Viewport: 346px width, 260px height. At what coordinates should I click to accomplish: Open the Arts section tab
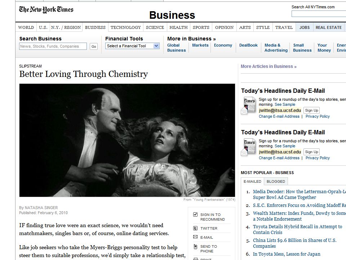point(245,27)
